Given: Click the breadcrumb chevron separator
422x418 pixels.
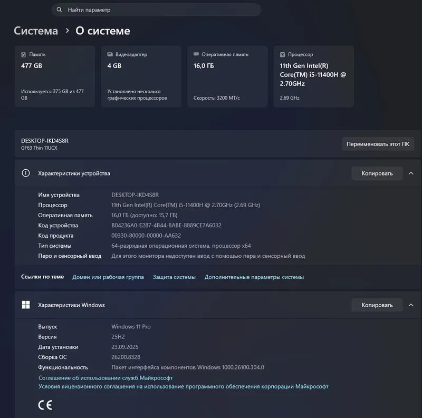Looking at the screenshot, I should pyautogui.click(x=67, y=31).
